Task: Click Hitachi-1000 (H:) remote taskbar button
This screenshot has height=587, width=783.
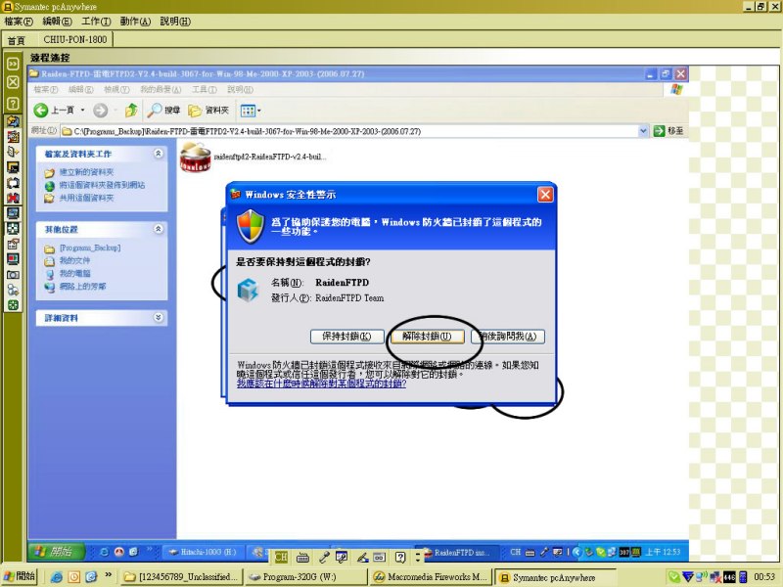Action: click(x=203, y=552)
